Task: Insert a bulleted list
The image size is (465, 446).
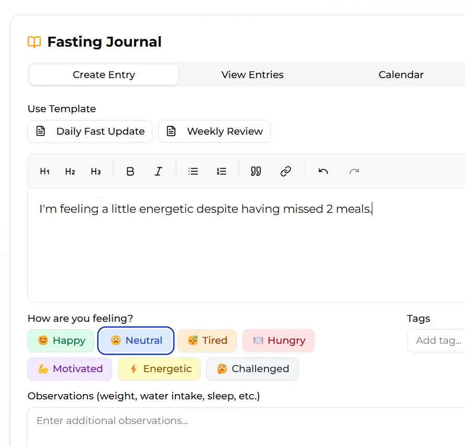Action: click(x=193, y=171)
